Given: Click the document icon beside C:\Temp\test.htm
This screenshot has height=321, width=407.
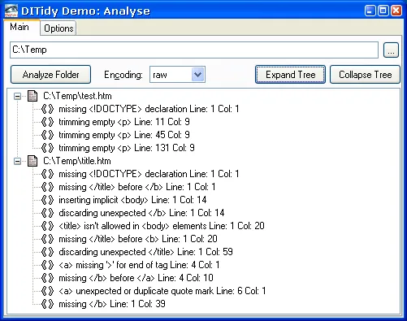Looking at the screenshot, I should pyautogui.click(x=32, y=96).
